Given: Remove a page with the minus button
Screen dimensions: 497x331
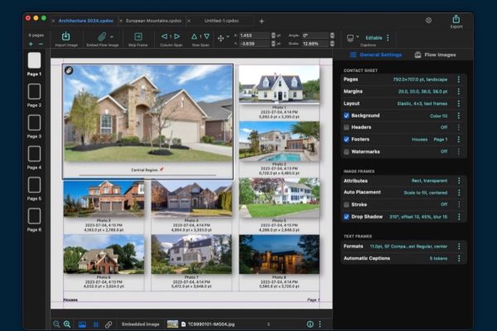Looking at the screenshot, I should click(41, 44).
